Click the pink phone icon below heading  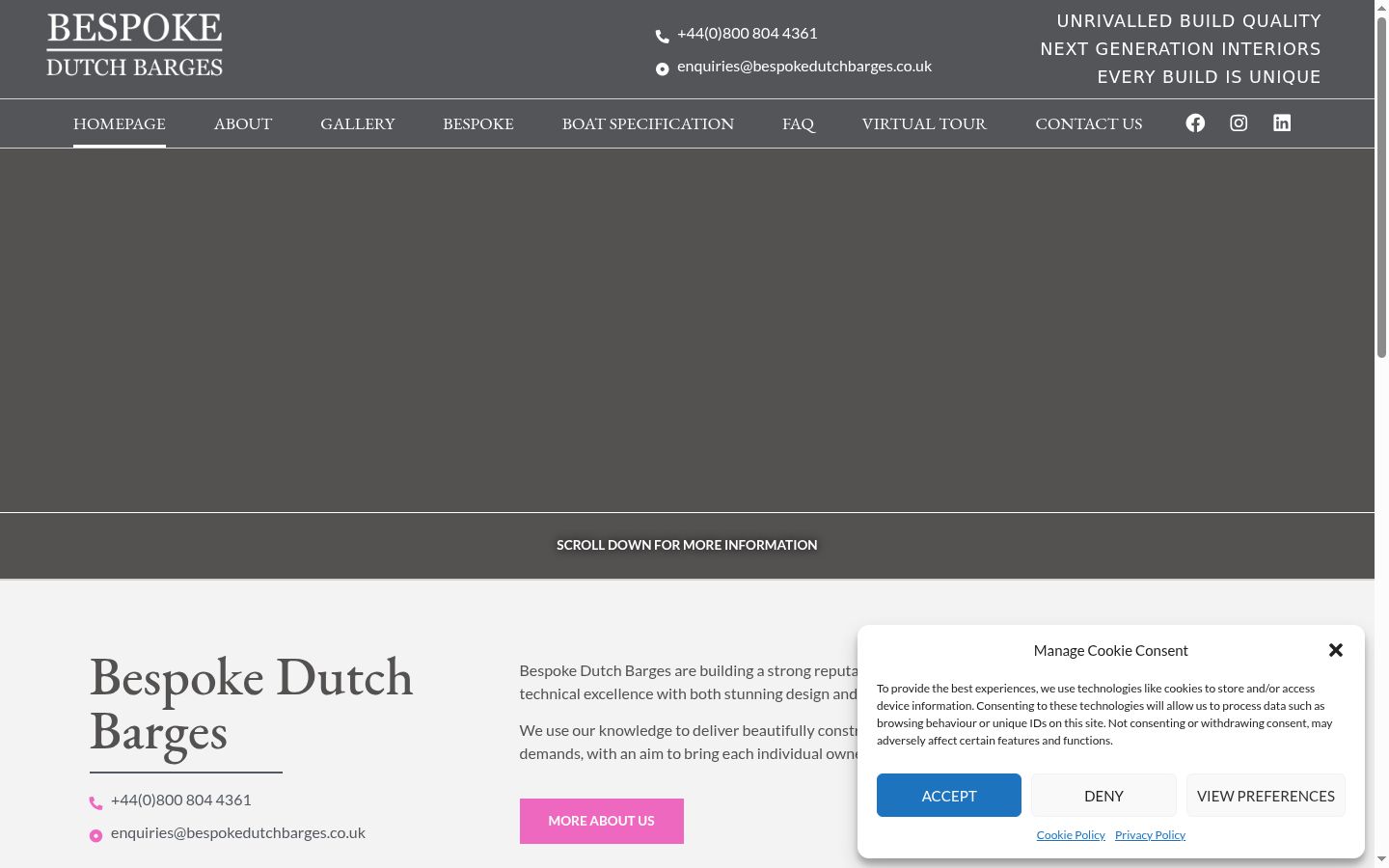pyautogui.click(x=95, y=802)
